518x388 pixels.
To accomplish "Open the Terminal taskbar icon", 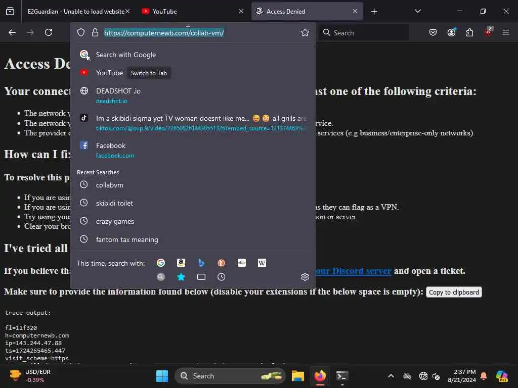I will tap(342, 376).
